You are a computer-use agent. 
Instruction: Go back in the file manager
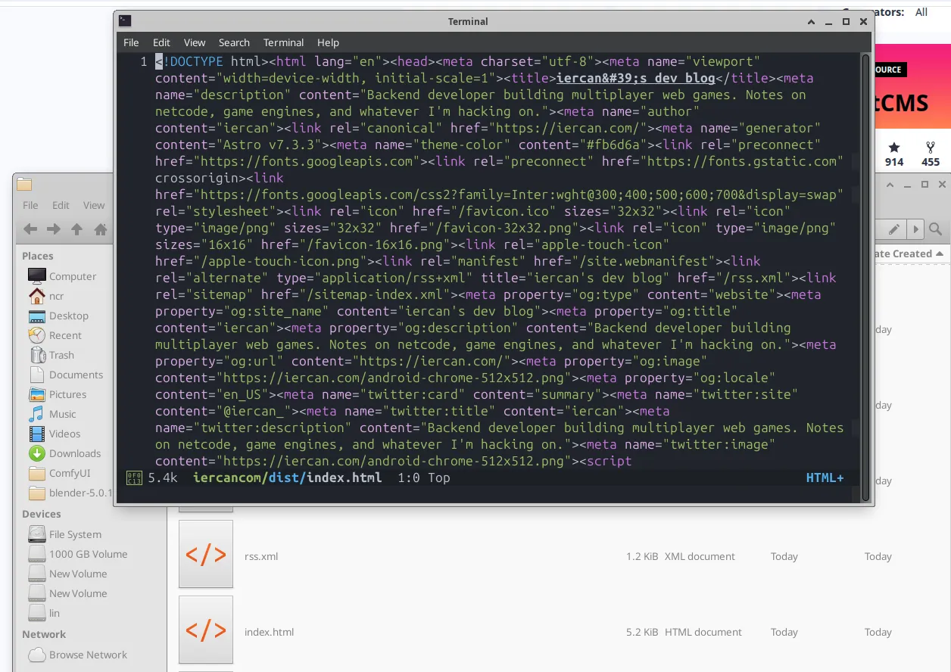click(30, 229)
